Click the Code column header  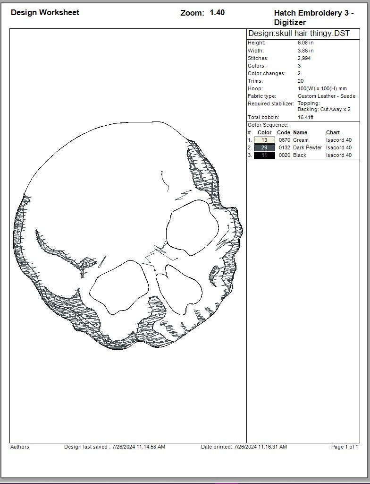coord(283,132)
